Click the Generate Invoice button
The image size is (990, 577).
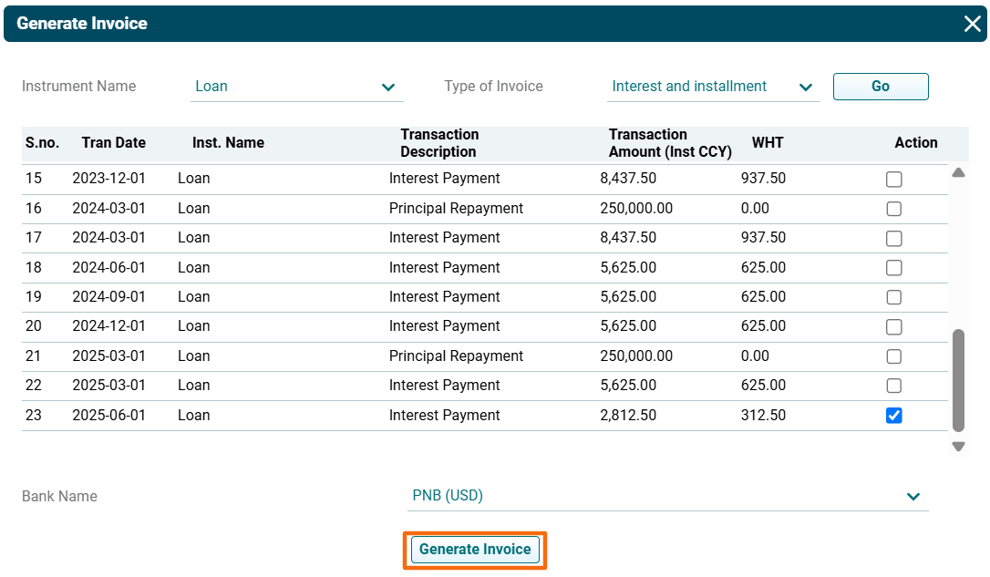click(475, 550)
